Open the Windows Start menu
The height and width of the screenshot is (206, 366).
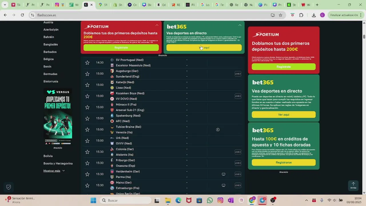tap(93, 201)
